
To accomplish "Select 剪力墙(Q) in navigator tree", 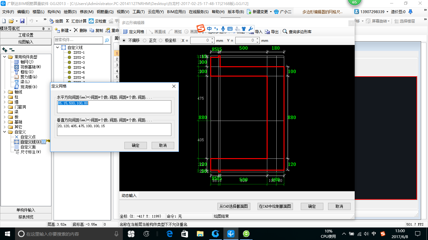I will tap(29, 77).
